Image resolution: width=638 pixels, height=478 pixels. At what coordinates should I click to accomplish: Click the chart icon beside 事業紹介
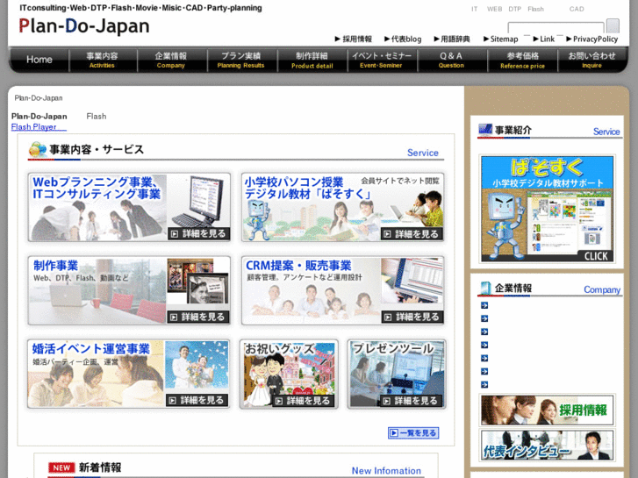485,129
